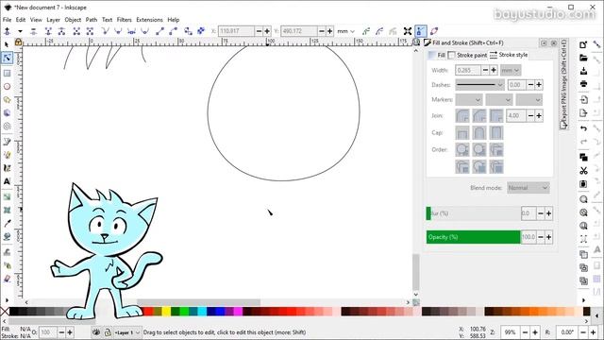Click the stroke Width input field
The height and width of the screenshot is (340, 604).
(468, 70)
